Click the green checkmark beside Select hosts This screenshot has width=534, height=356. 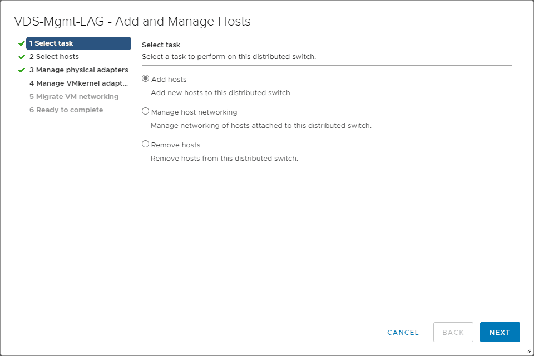(x=22, y=57)
